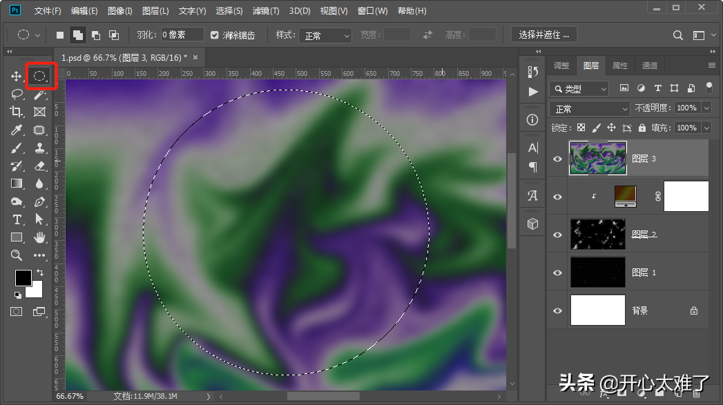723x405 pixels.
Task: Select the Move tool
Action: (17, 76)
